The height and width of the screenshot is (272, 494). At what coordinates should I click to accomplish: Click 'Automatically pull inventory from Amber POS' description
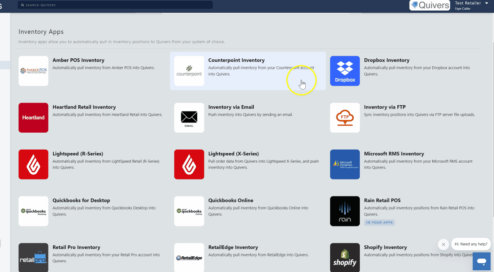point(103,68)
